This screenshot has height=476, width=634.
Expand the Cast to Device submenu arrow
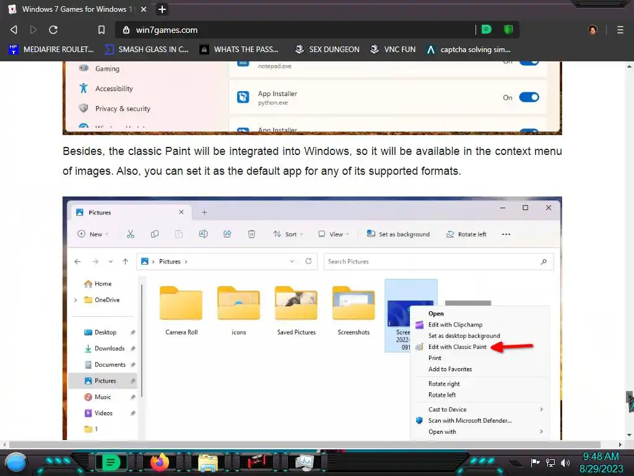point(541,409)
